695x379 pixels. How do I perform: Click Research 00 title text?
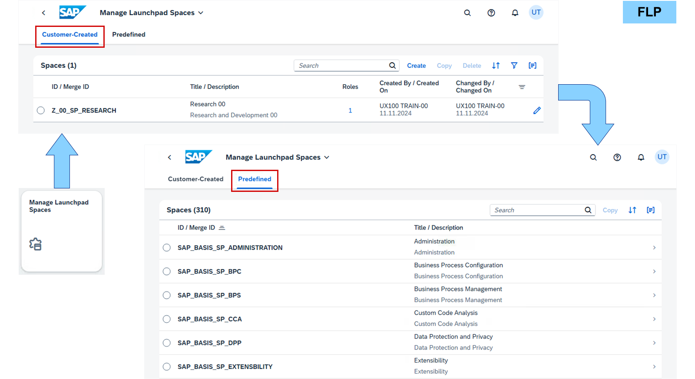click(x=208, y=104)
